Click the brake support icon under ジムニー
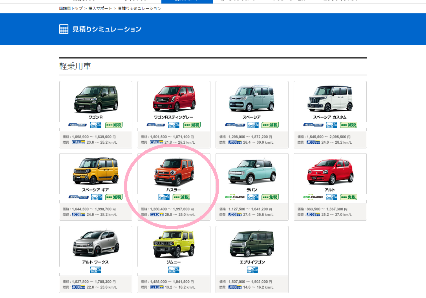The width and height of the screenshot is (426, 298). (174, 270)
